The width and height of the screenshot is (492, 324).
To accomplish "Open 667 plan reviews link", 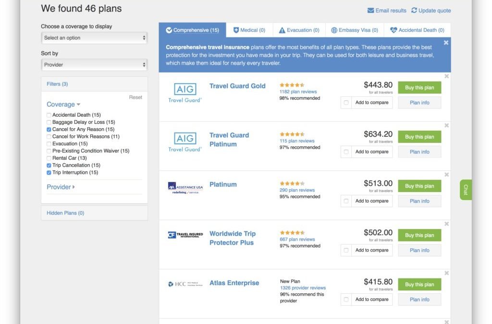I will pos(297,240).
